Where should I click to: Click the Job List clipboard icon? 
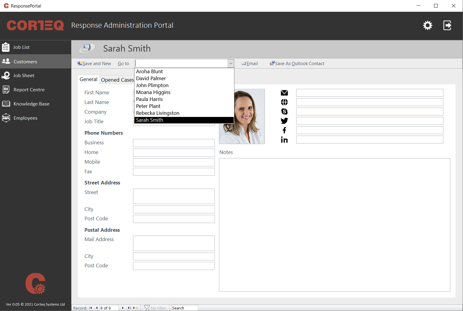pyautogui.click(x=6, y=47)
